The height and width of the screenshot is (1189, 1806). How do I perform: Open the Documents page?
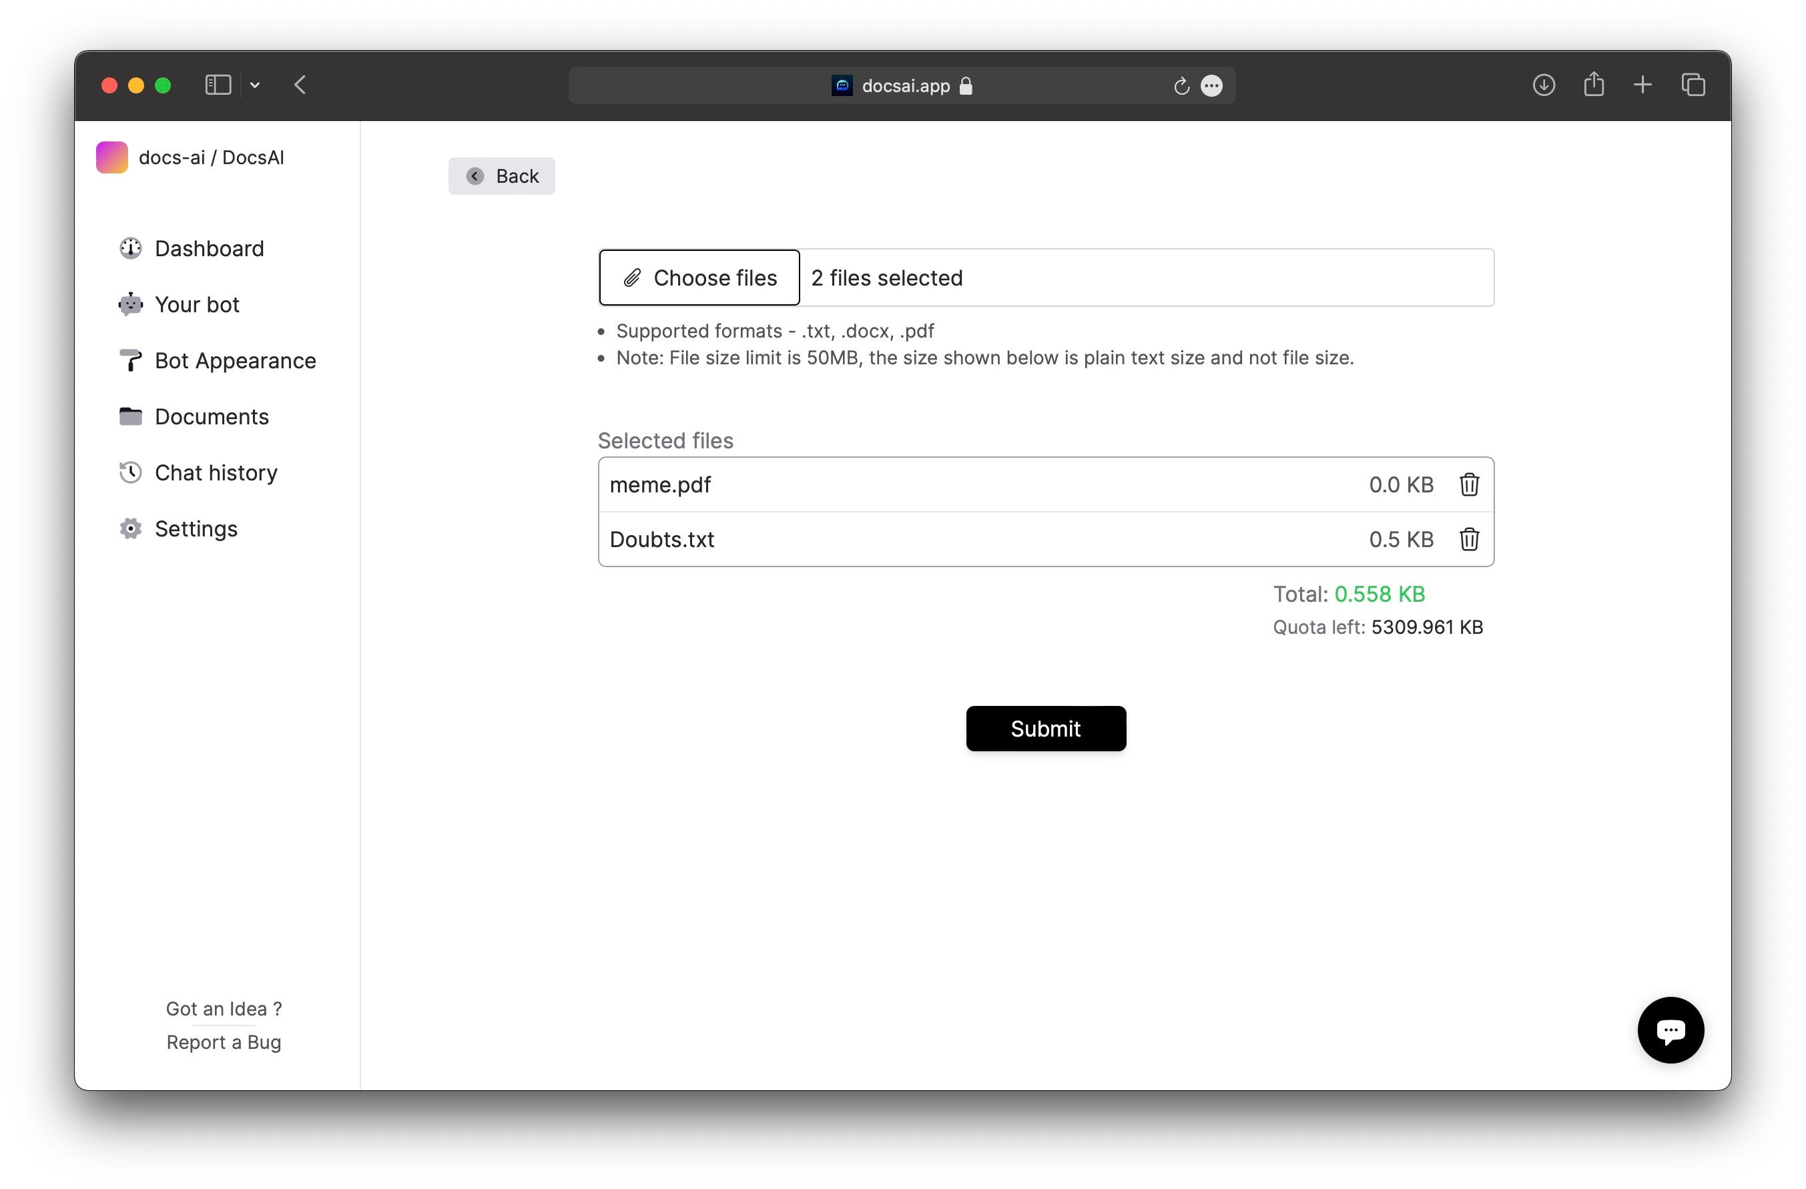pos(211,416)
